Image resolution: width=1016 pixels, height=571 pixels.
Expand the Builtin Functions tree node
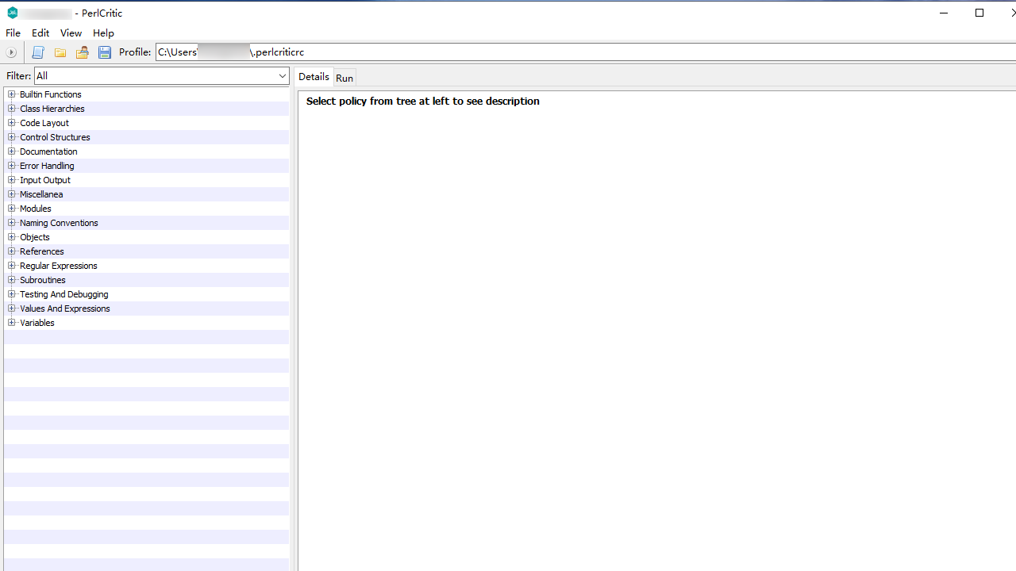pos(12,94)
